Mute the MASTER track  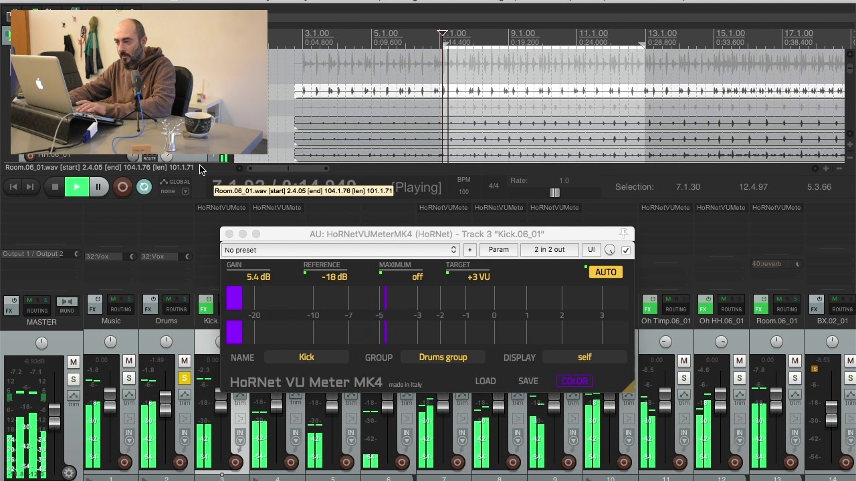click(73, 362)
